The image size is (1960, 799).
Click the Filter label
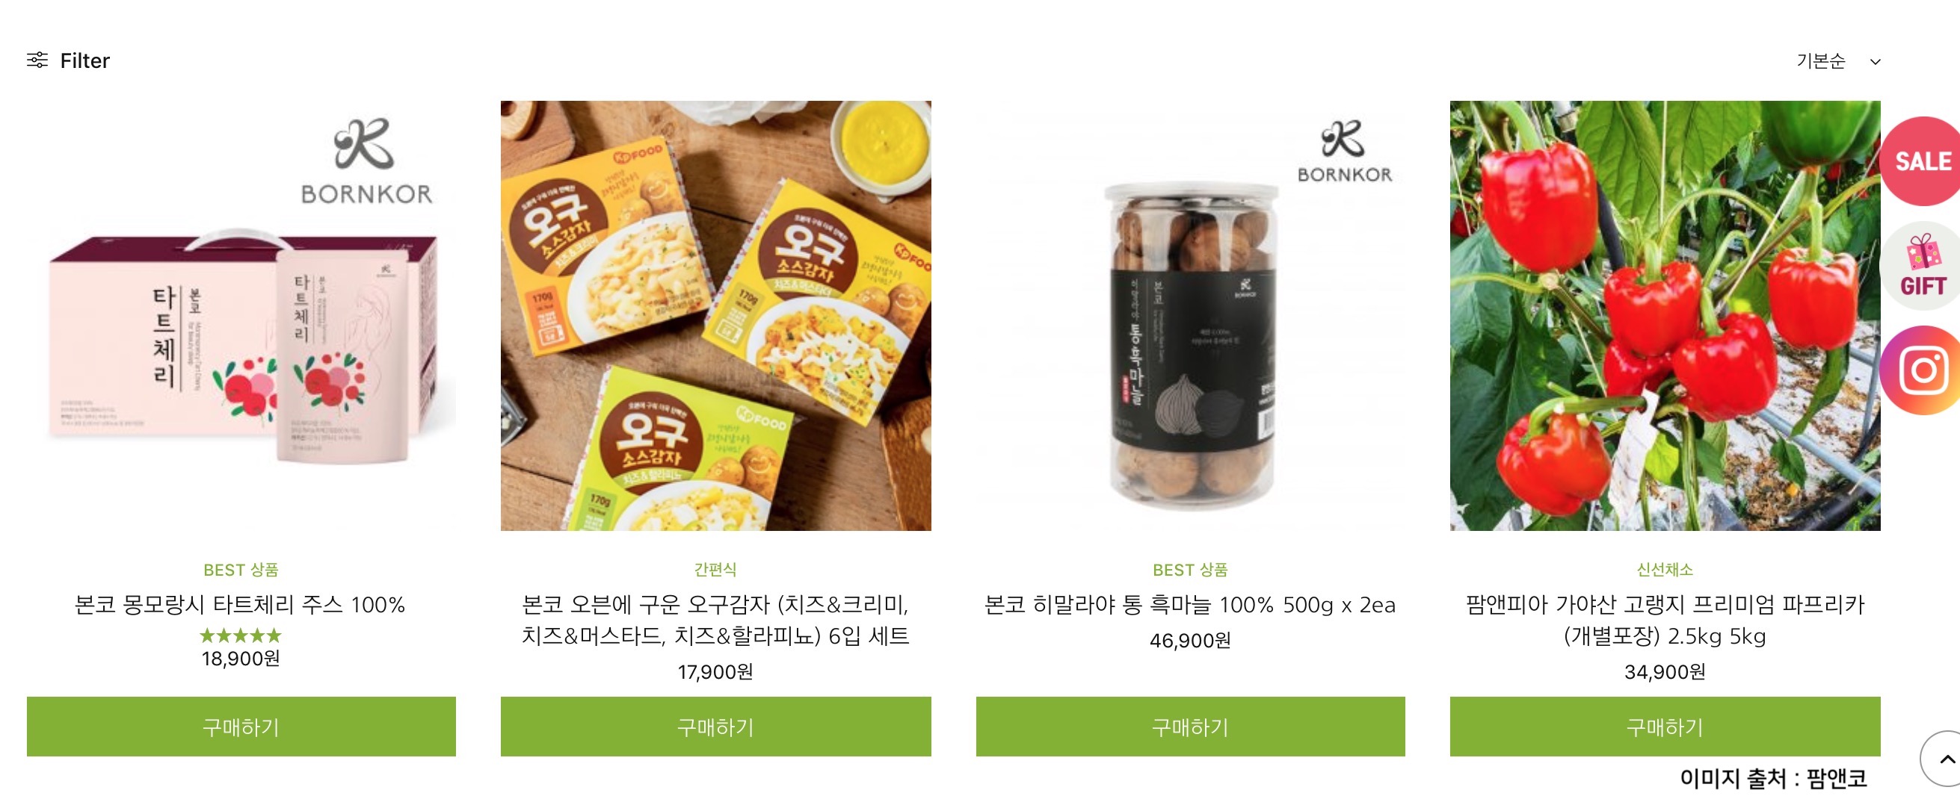pos(84,60)
